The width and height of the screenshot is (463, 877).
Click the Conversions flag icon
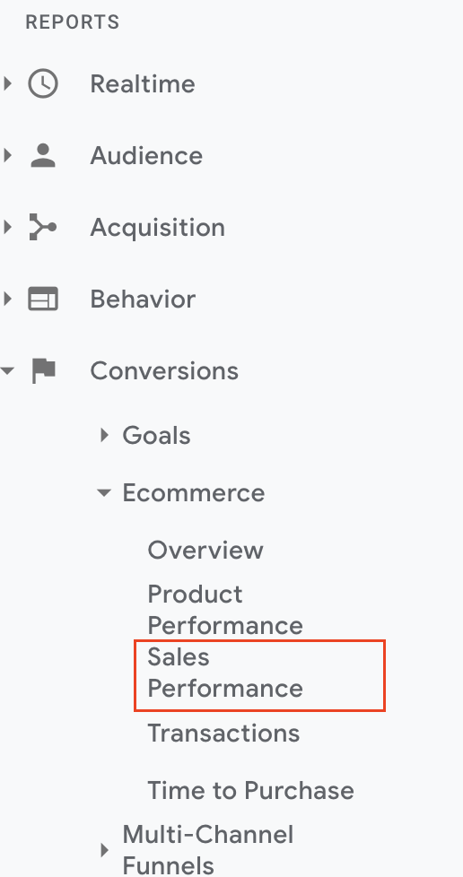[x=44, y=371]
